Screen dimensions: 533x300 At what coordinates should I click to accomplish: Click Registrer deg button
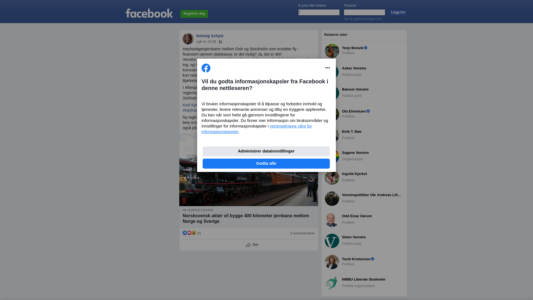[194, 14]
